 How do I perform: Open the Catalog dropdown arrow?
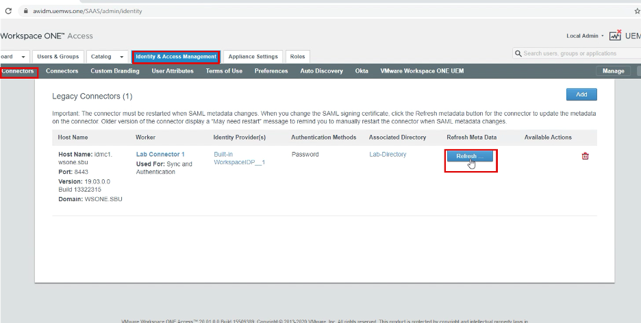tap(122, 57)
